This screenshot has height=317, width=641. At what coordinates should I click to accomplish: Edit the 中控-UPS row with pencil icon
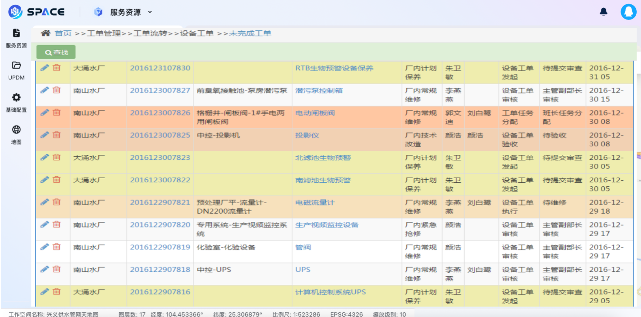44,269
